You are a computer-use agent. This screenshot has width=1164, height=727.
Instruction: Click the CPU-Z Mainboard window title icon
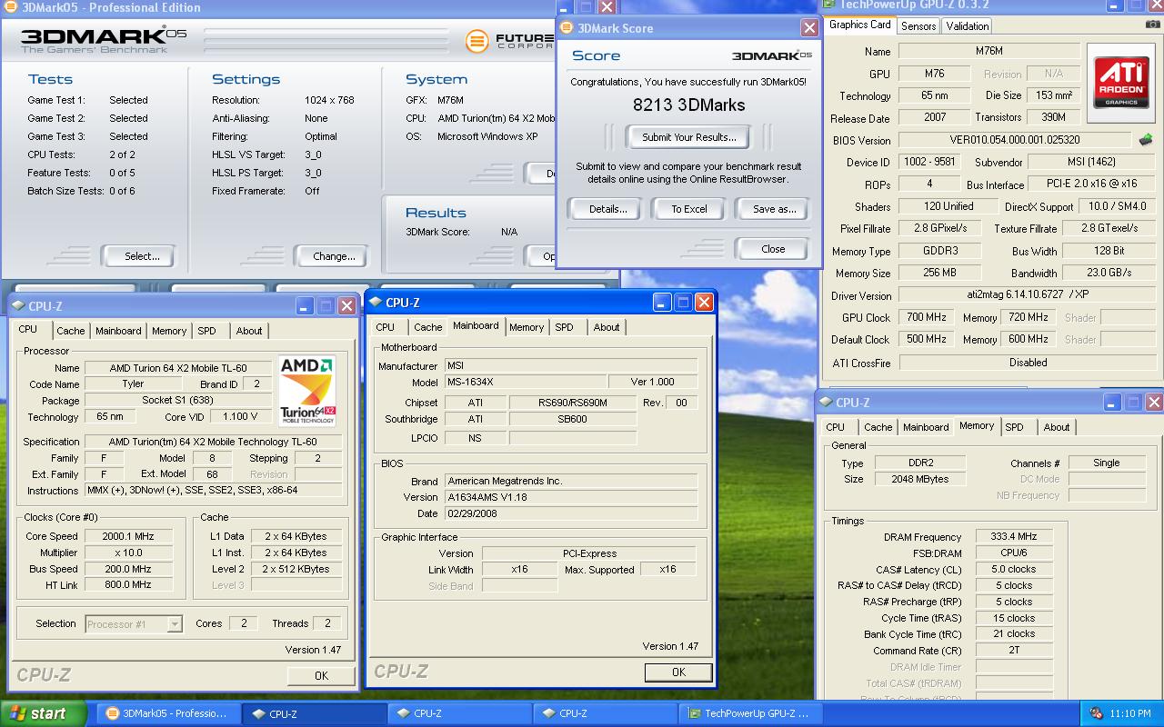[x=375, y=303]
